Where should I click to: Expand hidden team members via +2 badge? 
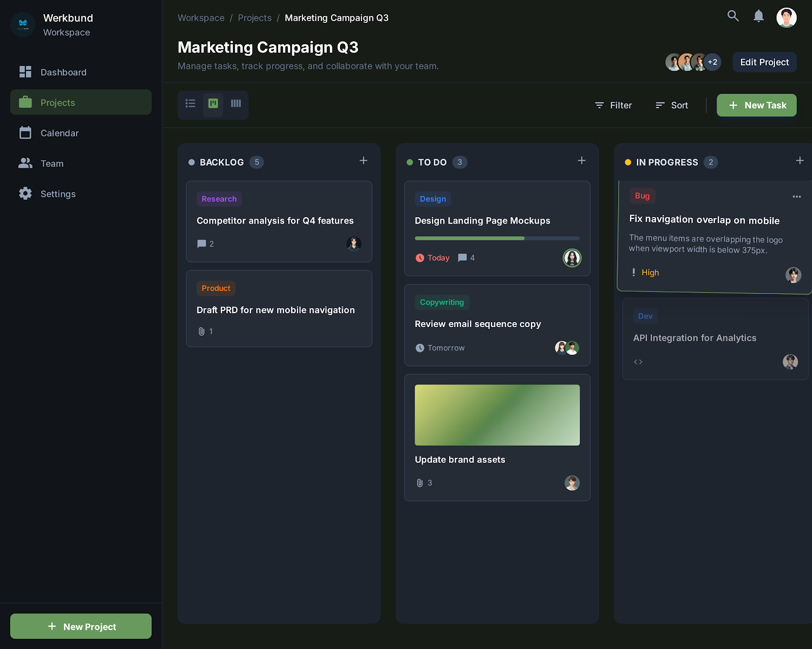point(713,62)
